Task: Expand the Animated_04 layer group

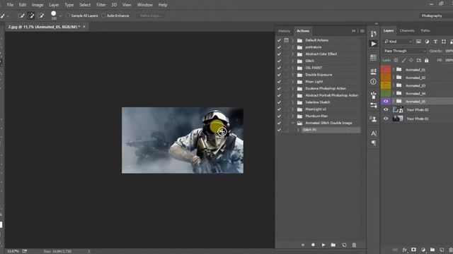Action: click(394, 93)
